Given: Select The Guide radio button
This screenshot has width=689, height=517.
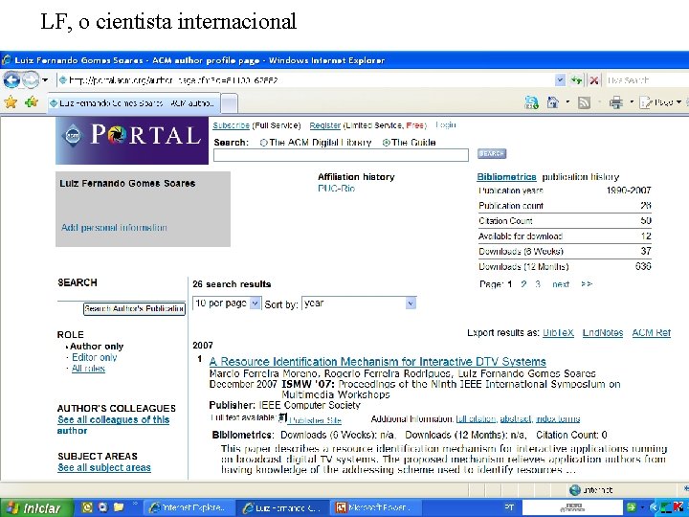Looking at the screenshot, I should click(x=387, y=143).
